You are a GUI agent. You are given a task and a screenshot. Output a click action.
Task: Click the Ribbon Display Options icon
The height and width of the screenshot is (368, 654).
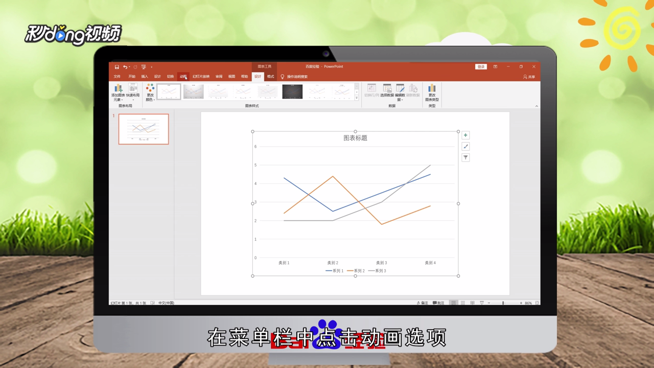495,67
